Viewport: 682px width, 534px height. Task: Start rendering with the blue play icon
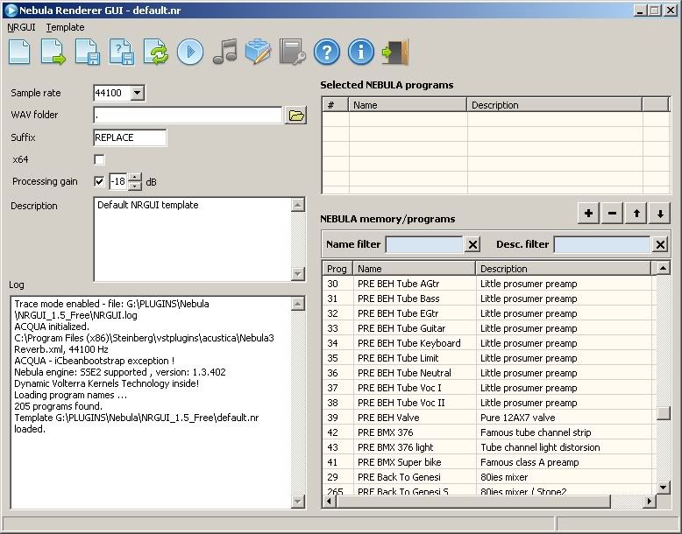point(190,52)
